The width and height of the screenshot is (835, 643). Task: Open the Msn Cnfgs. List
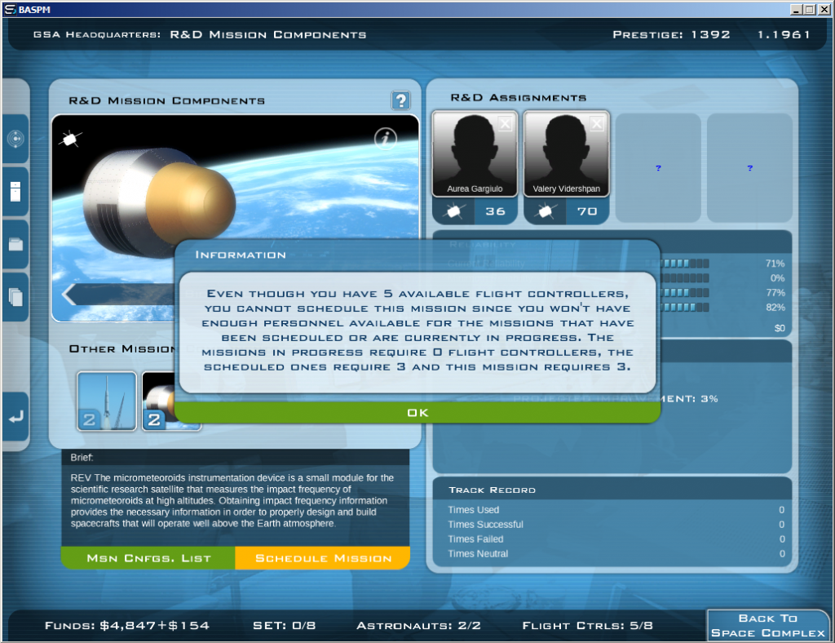(148, 558)
